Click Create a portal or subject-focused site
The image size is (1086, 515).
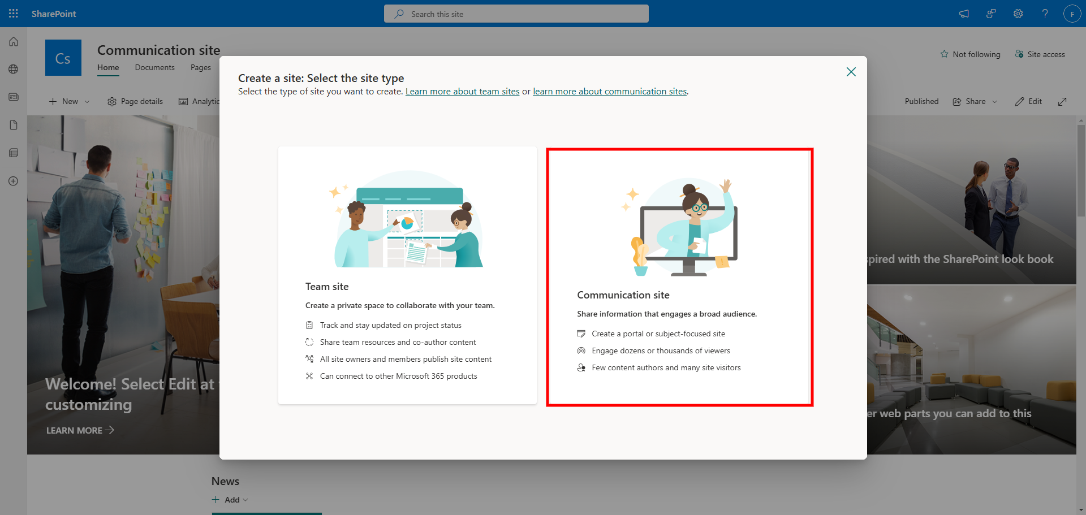pos(658,334)
